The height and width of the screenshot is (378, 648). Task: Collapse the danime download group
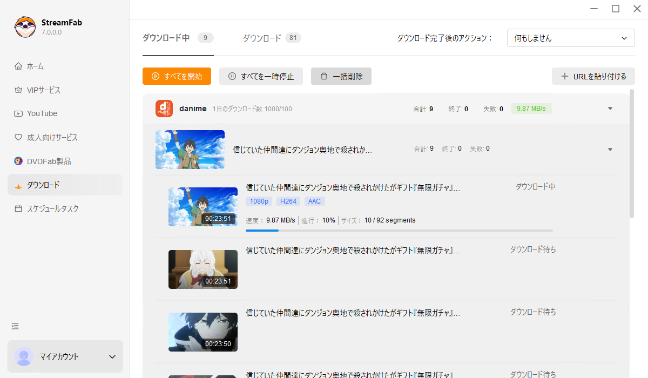click(610, 108)
